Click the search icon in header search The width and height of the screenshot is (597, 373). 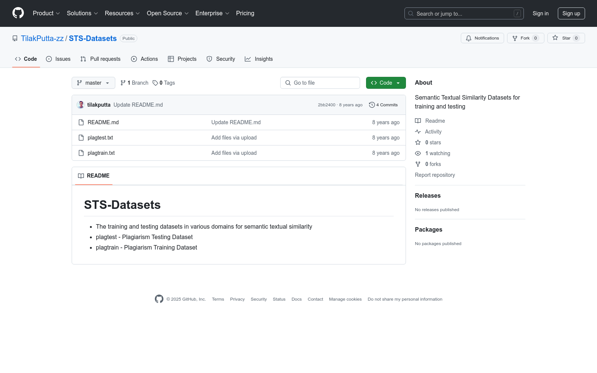411,13
